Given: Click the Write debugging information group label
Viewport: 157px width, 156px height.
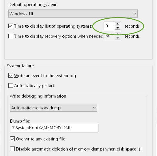Looking at the screenshot, I should [x=38, y=96].
